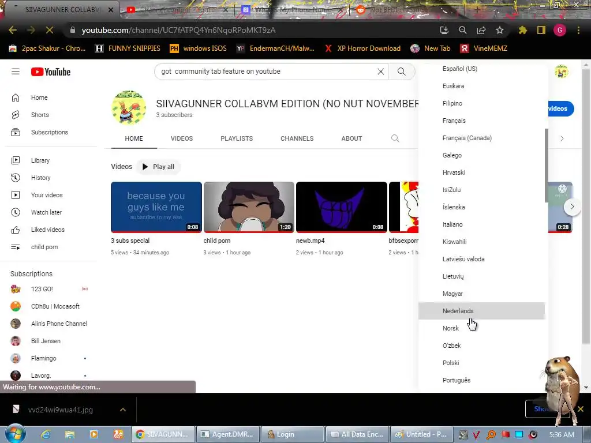Open the zoom magnifier icon in the address bar
The image size is (591, 443).
coord(462,30)
